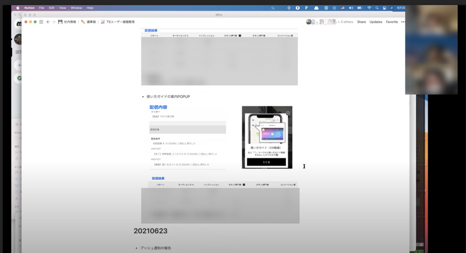The height and width of the screenshot is (253, 466).
Task: Click the Discord explore compass icon
Action: pos(19,79)
